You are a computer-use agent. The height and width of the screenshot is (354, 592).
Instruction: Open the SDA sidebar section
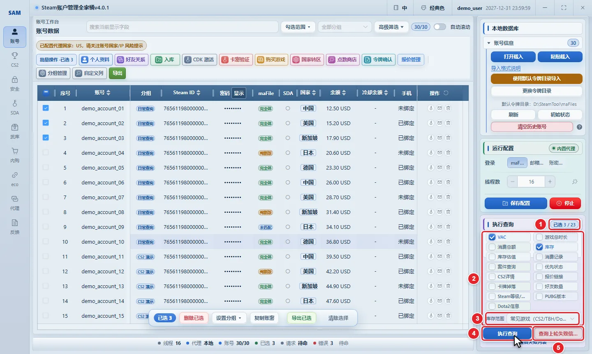pyautogui.click(x=15, y=107)
